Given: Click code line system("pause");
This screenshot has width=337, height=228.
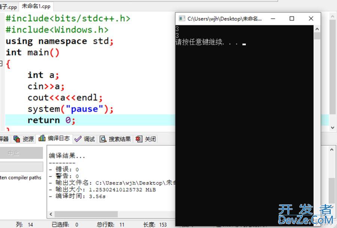Looking at the screenshot, I should (x=70, y=109).
